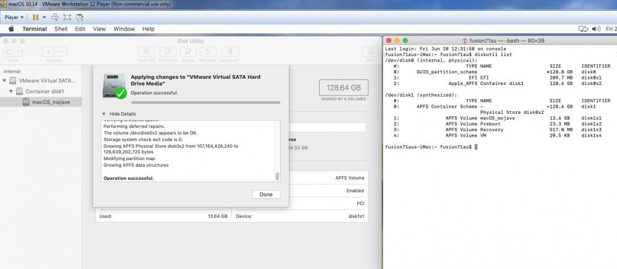The height and width of the screenshot is (269, 617).
Task: Collapse the VMware Virtual SATA disk tree
Action: coord(4,81)
